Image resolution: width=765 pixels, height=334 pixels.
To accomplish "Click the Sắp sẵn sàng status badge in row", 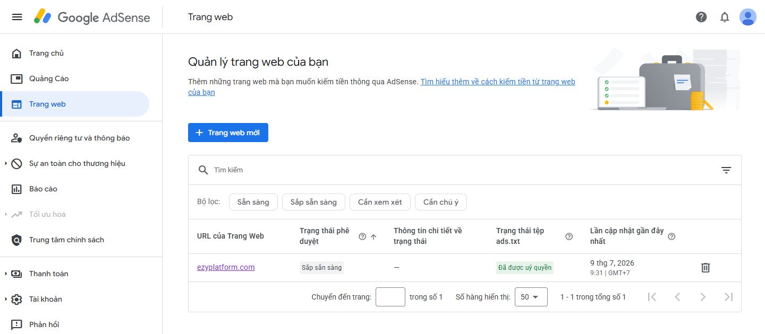I will click(322, 268).
